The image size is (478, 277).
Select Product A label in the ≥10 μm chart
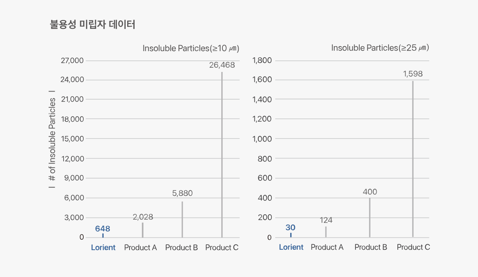pos(140,247)
